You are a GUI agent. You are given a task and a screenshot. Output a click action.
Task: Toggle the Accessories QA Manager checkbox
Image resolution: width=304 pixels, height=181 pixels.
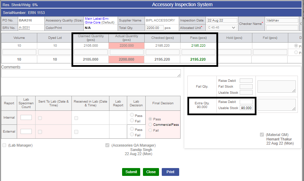[x=107, y=145]
